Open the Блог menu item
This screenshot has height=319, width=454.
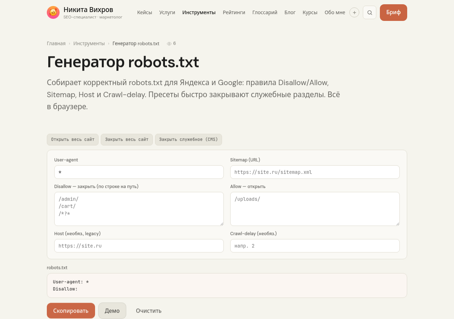(x=290, y=12)
